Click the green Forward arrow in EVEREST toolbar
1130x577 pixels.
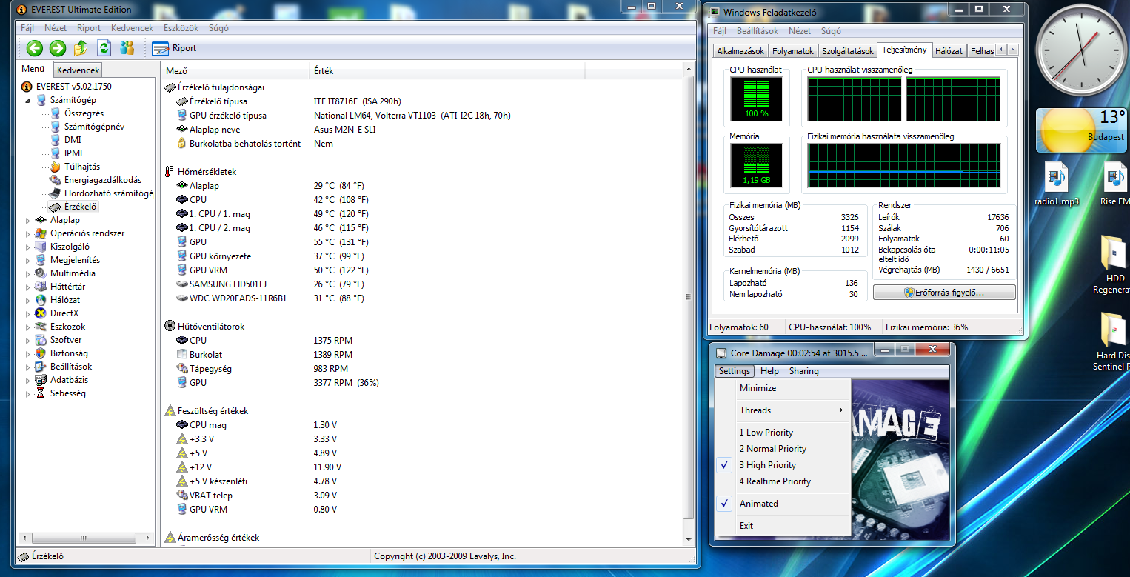pos(58,48)
